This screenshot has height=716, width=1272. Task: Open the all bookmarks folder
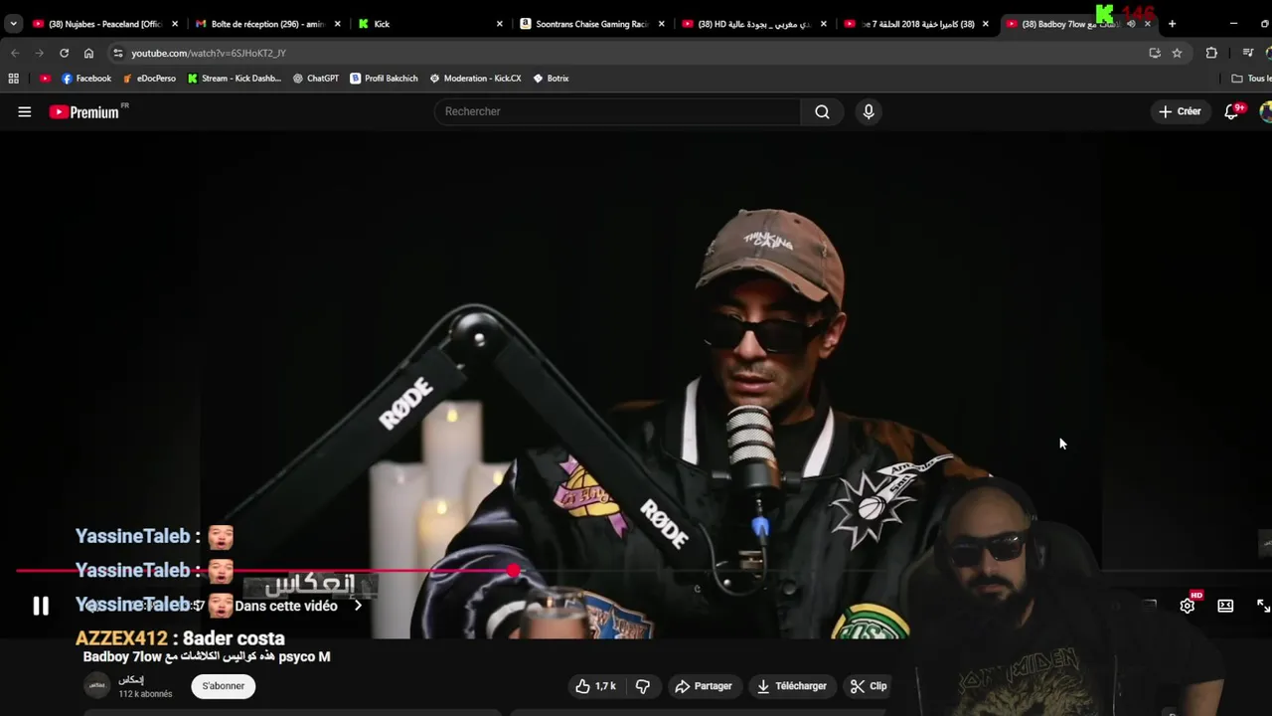coord(1250,79)
